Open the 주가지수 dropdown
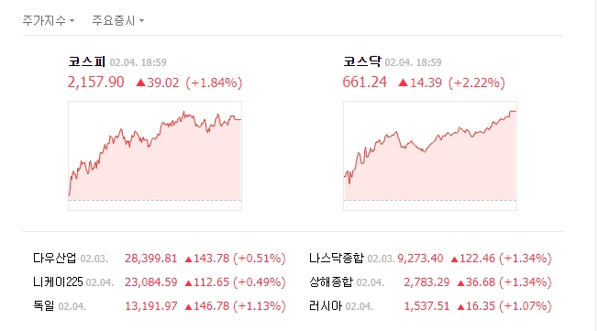598x331 pixels. [48, 20]
